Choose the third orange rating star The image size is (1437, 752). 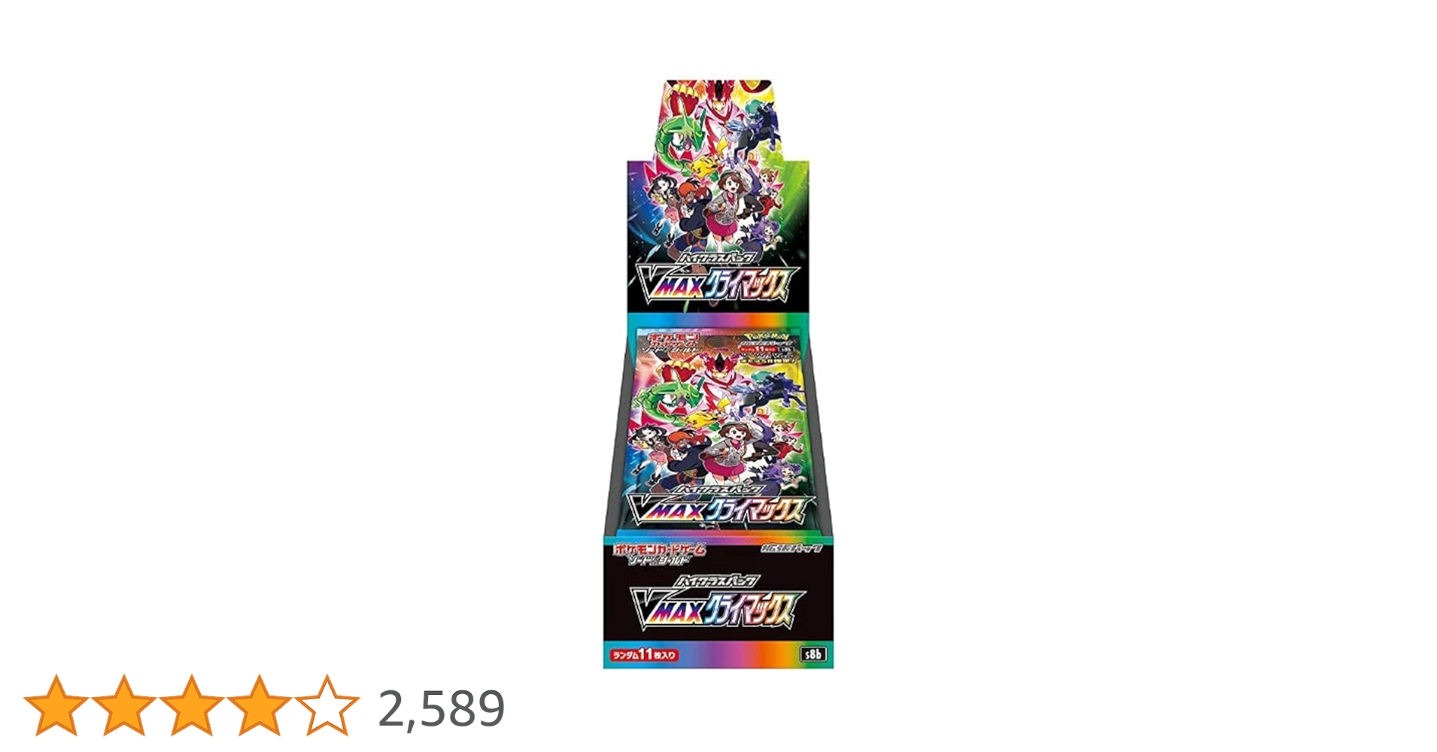point(191,705)
